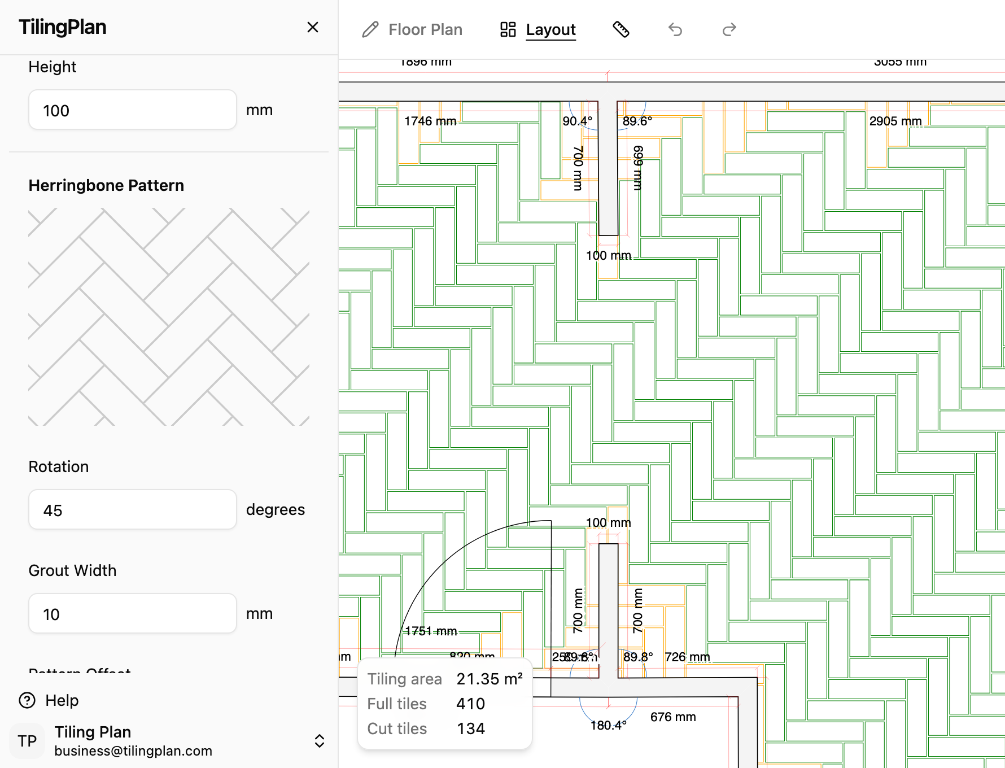Undo the last action
Screen dimensions: 1005x768
(675, 29)
